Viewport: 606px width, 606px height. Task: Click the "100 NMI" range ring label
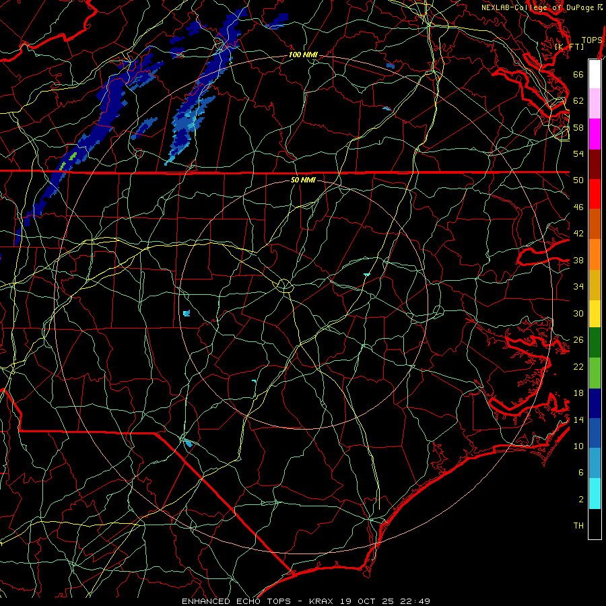[303, 55]
